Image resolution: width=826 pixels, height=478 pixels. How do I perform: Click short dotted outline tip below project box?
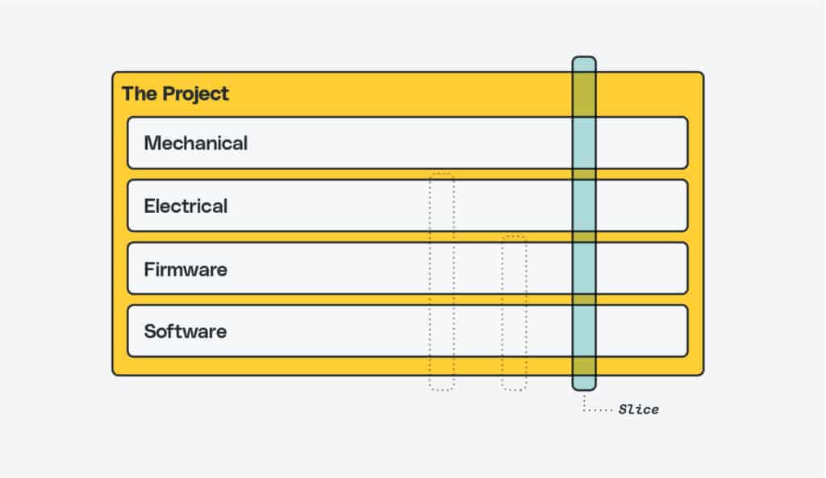coord(514,384)
